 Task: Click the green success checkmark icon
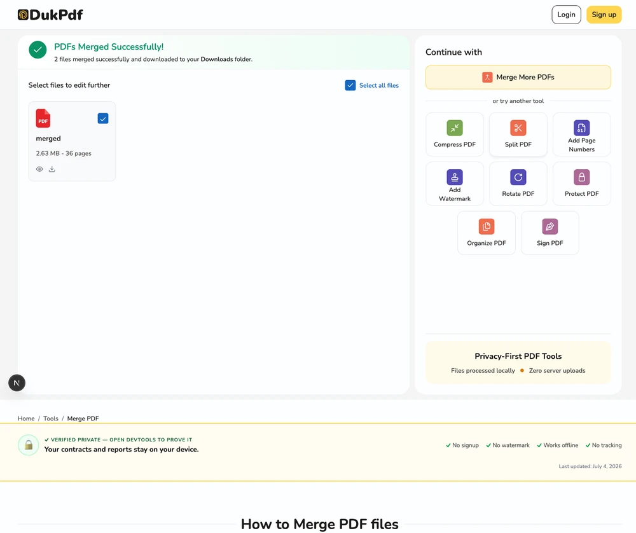38,50
